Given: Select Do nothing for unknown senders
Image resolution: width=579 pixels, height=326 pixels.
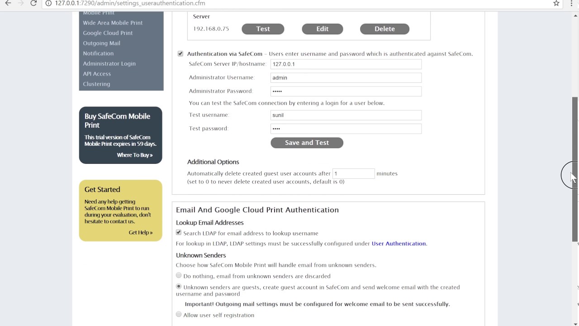Looking at the screenshot, I should 179,275.
